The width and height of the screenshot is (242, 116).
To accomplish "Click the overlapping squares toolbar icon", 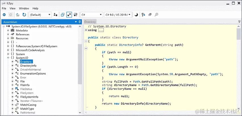I will [63, 15].
